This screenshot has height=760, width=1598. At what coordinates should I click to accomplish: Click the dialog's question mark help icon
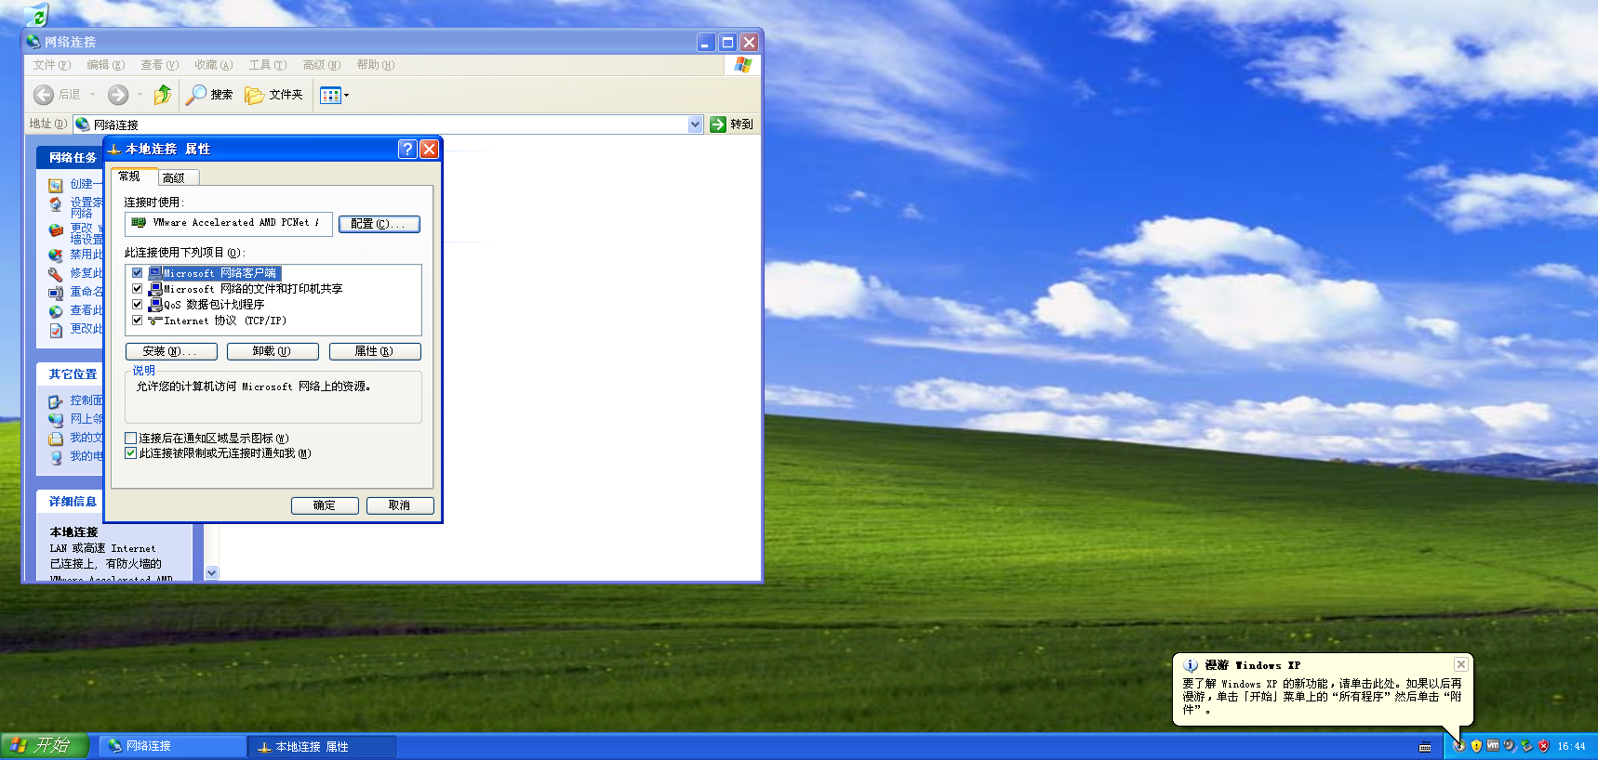tap(407, 150)
